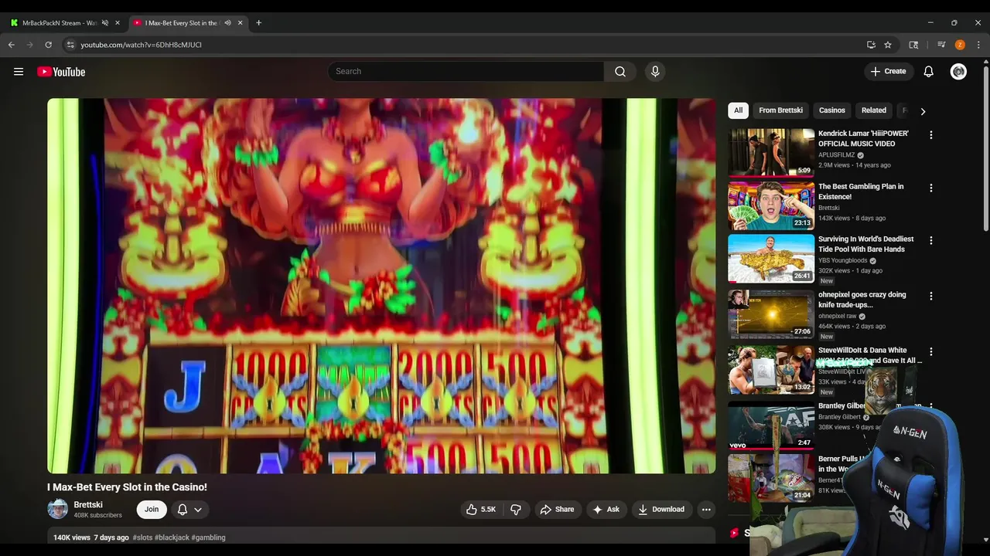Open the Brantley Gilbert video thumbnail

[x=771, y=425]
